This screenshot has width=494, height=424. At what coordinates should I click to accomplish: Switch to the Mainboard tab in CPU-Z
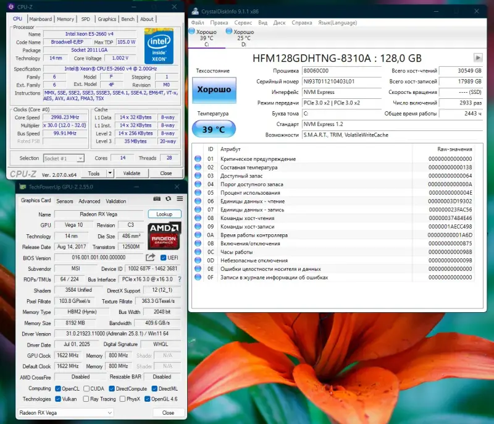41,19
